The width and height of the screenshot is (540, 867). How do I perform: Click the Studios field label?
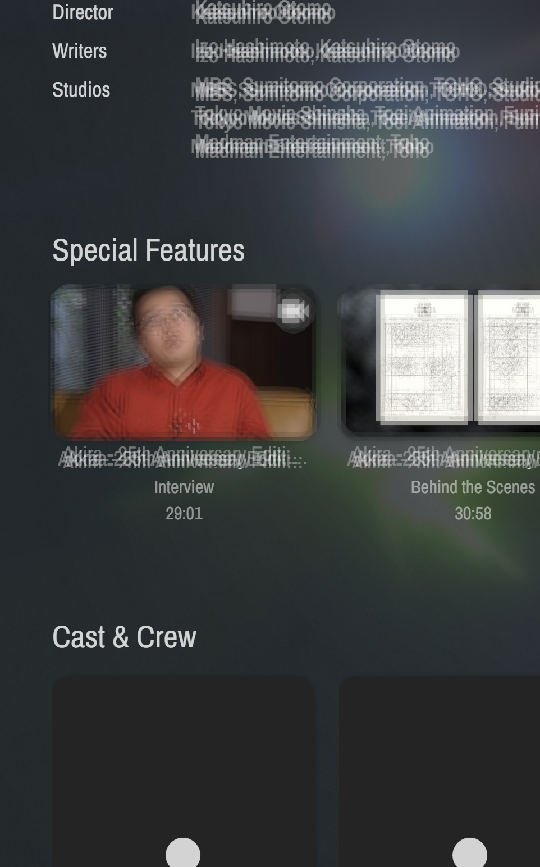(81, 90)
